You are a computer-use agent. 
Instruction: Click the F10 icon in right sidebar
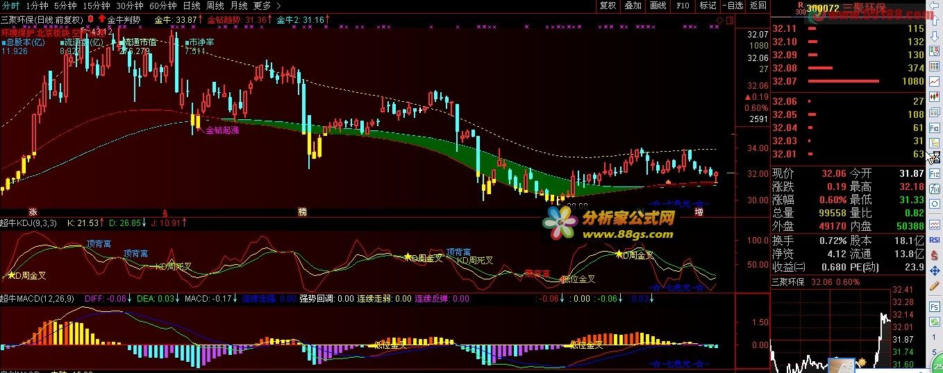point(935,128)
